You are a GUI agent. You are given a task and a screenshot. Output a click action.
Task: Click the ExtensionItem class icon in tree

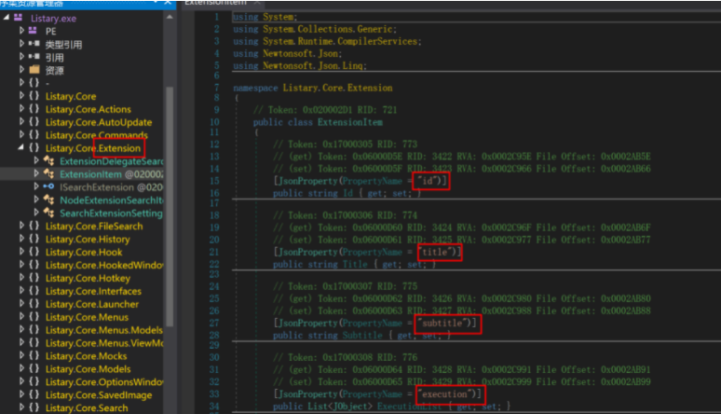pyautogui.click(x=48, y=174)
